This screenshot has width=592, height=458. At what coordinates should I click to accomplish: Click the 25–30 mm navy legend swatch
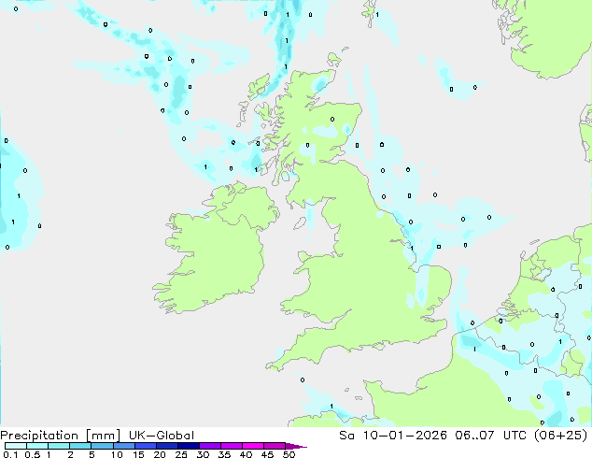(189, 446)
